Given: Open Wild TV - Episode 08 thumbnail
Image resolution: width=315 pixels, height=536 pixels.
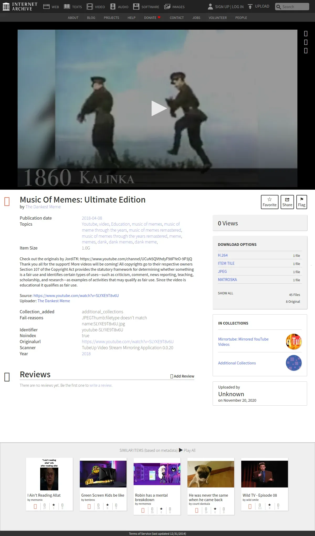Looking at the screenshot, I should pos(265,474).
